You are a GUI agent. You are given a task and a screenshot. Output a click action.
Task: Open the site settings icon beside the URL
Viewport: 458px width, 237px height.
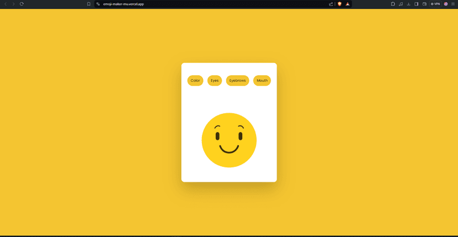[98, 4]
